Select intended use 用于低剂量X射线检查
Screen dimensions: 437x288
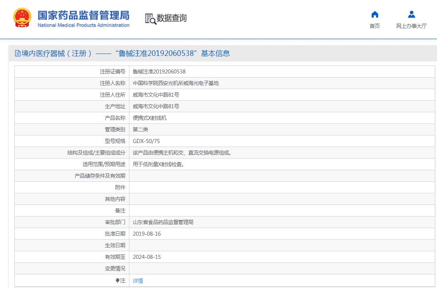[159, 164]
